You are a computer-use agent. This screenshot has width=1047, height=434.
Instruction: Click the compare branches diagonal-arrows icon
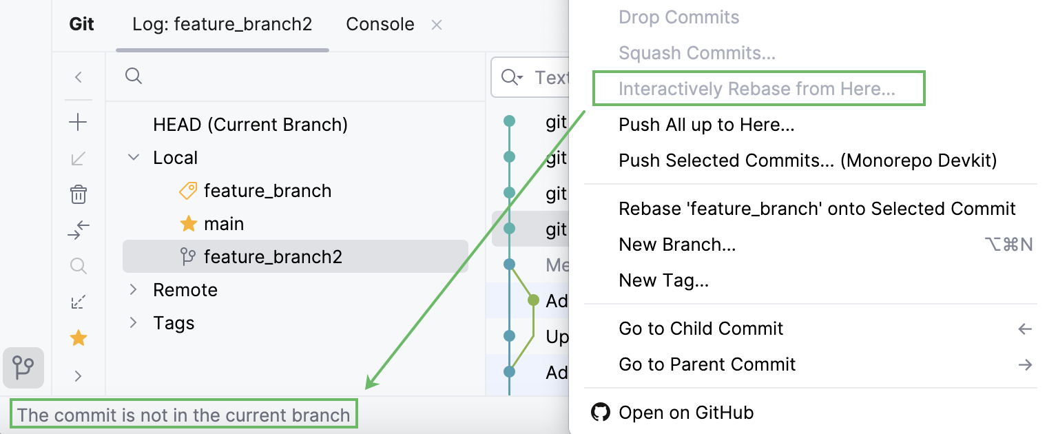tap(78, 302)
